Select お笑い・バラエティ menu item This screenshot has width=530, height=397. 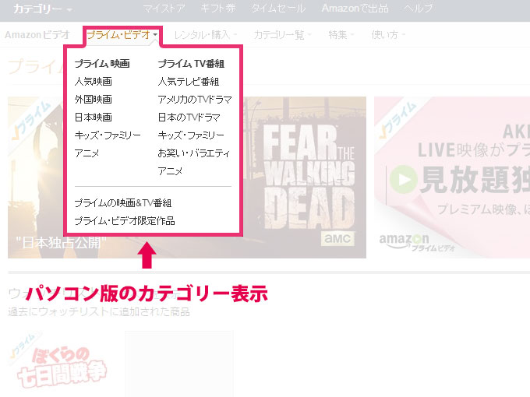tap(193, 153)
